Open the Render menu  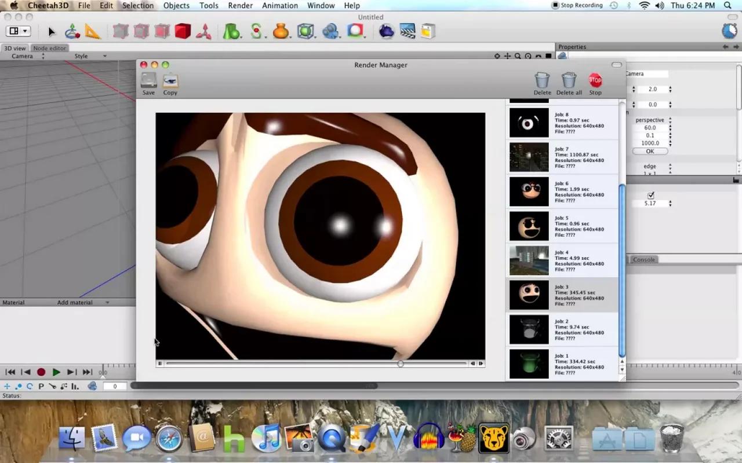240,6
